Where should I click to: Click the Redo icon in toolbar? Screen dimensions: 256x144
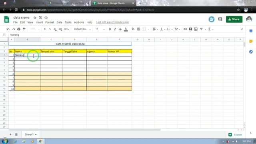(x=14, y=29)
